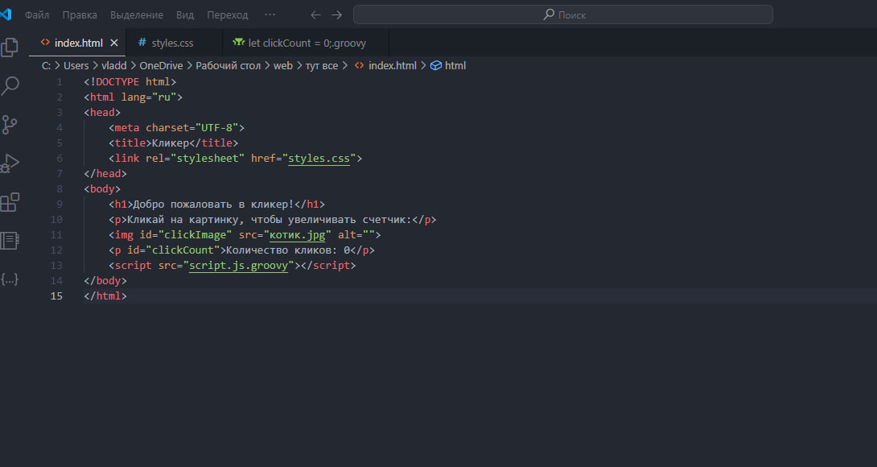
Task: Click the VS Code logo icon
Action: click(x=6, y=14)
